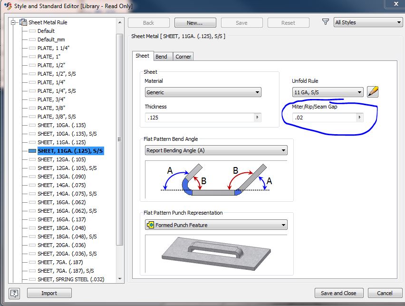Click the New... button
This screenshot has width=405, height=306.
[195, 22]
